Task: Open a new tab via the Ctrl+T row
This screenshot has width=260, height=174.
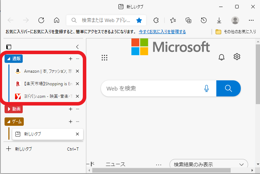Action: [43, 149]
